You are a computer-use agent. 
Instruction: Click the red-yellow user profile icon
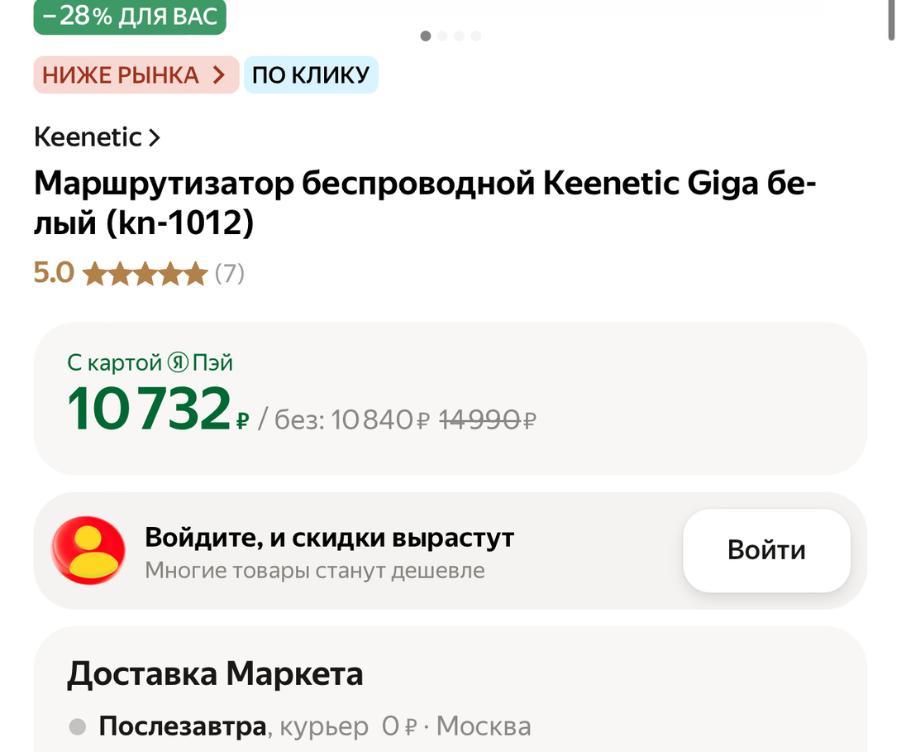pyautogui.click(x=88, y=550)
